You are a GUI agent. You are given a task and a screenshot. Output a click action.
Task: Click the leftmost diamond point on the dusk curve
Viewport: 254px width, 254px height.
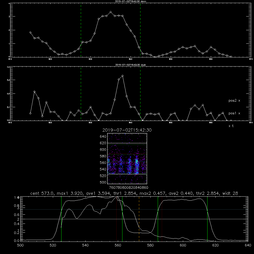coord(30,113)
